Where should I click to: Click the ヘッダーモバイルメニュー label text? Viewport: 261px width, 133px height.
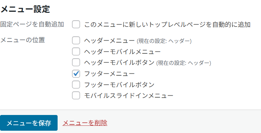coord(122,51)
